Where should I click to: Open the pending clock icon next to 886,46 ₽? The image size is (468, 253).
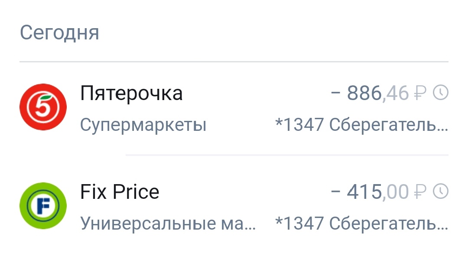441,92
